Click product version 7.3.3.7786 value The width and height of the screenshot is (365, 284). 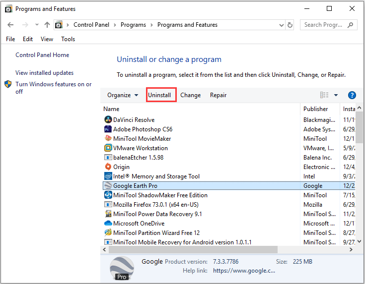point(225,262)
